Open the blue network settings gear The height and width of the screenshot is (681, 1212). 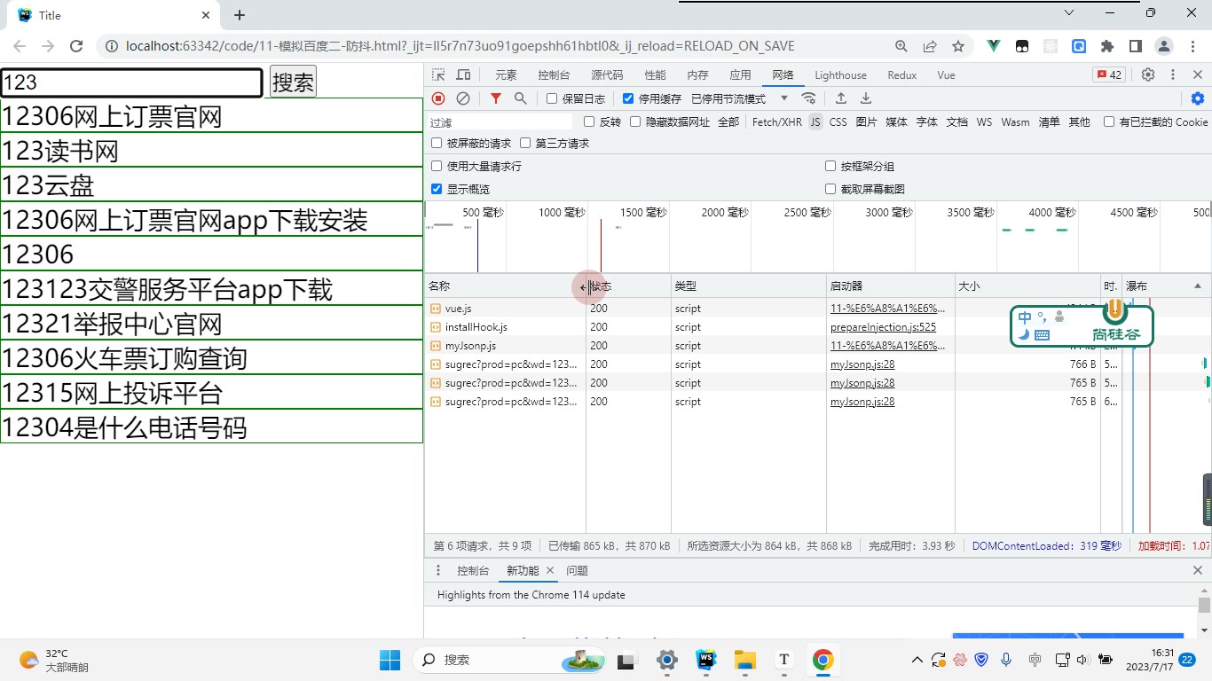click(1198, 98)
